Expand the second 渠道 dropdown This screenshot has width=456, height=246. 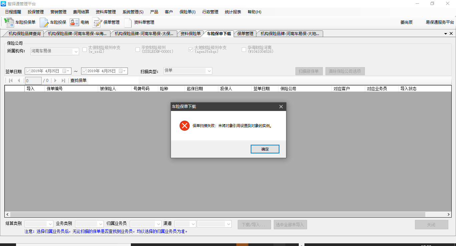click(x=229, y=224)
